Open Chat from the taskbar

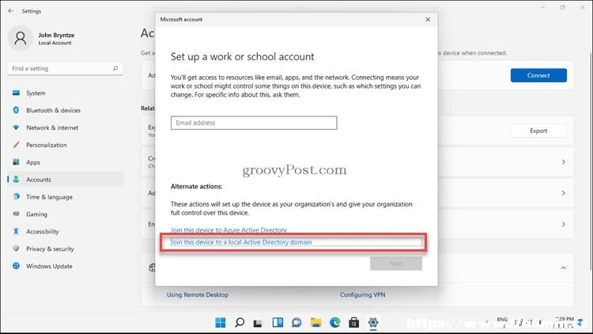pyautogui.click(x=296, y=323)
